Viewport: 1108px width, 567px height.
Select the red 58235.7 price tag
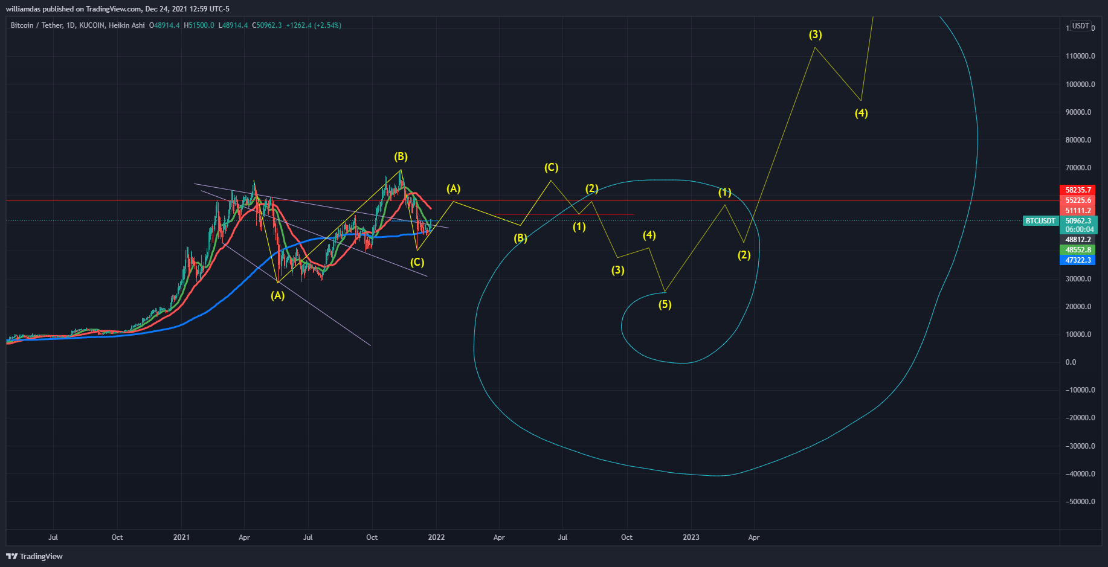click(x=1078, y=190)
